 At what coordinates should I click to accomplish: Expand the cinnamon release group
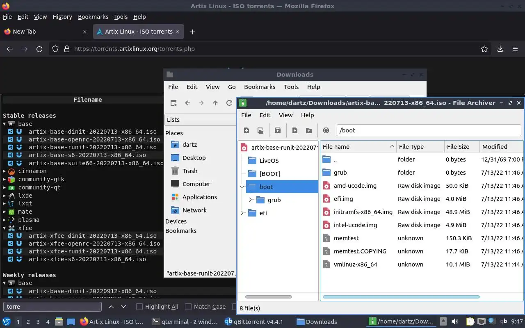[5, 171]
